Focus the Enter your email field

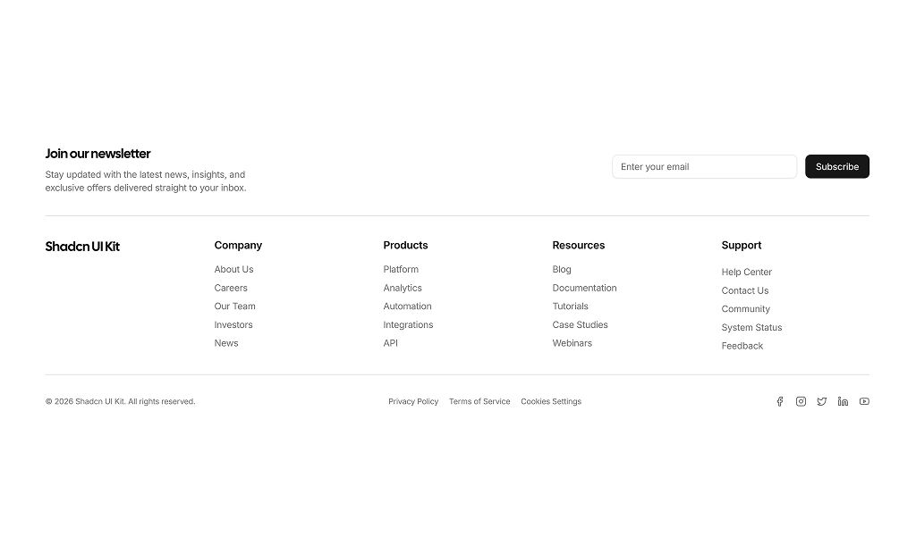[x=704, y=166]
